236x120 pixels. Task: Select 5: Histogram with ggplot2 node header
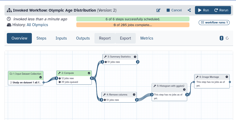click(x=169, y=88)
